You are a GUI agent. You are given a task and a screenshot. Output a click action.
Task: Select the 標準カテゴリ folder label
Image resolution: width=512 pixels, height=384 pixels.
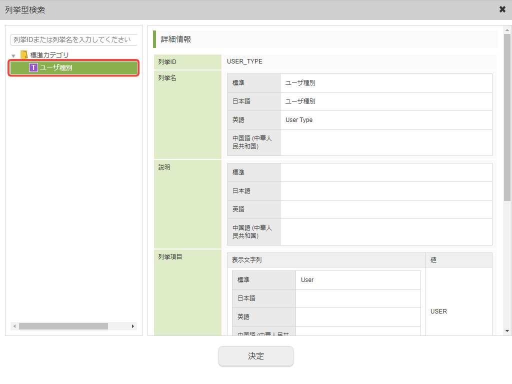click(49, 55)
